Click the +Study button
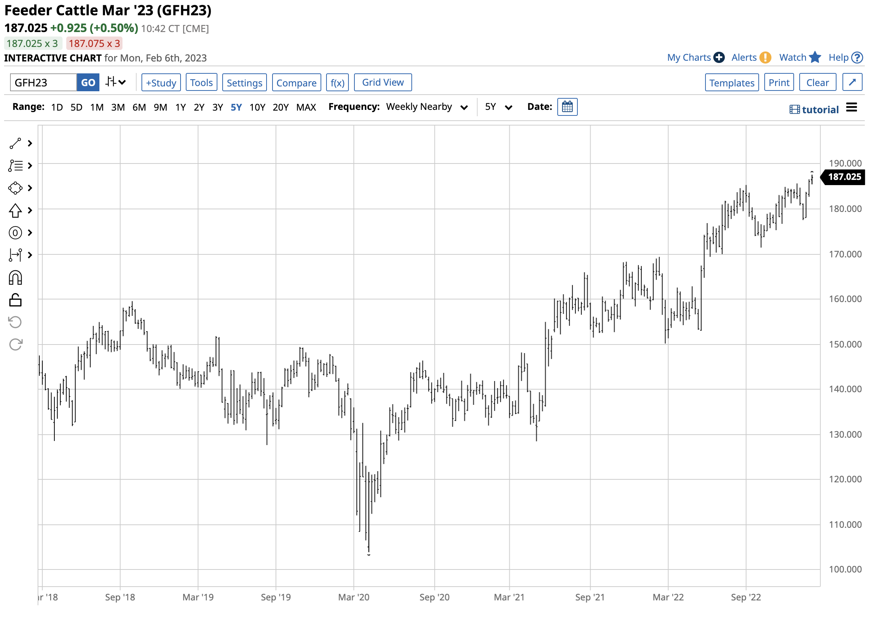889x622 pixels. pyautogui.click(x=161, y=83)
